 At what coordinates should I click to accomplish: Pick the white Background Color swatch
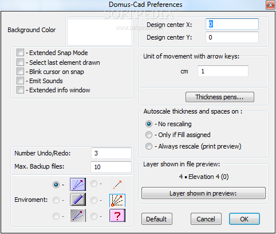pyautogui.click(x=100, y=32)
